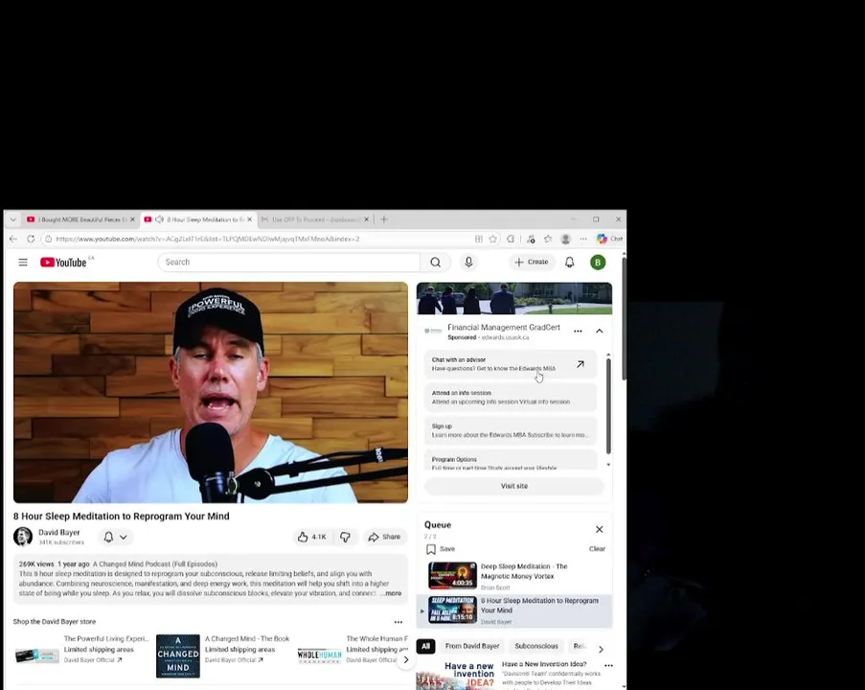Expand description with ...more
Screen dimensions: 865x690
[391, 593]
